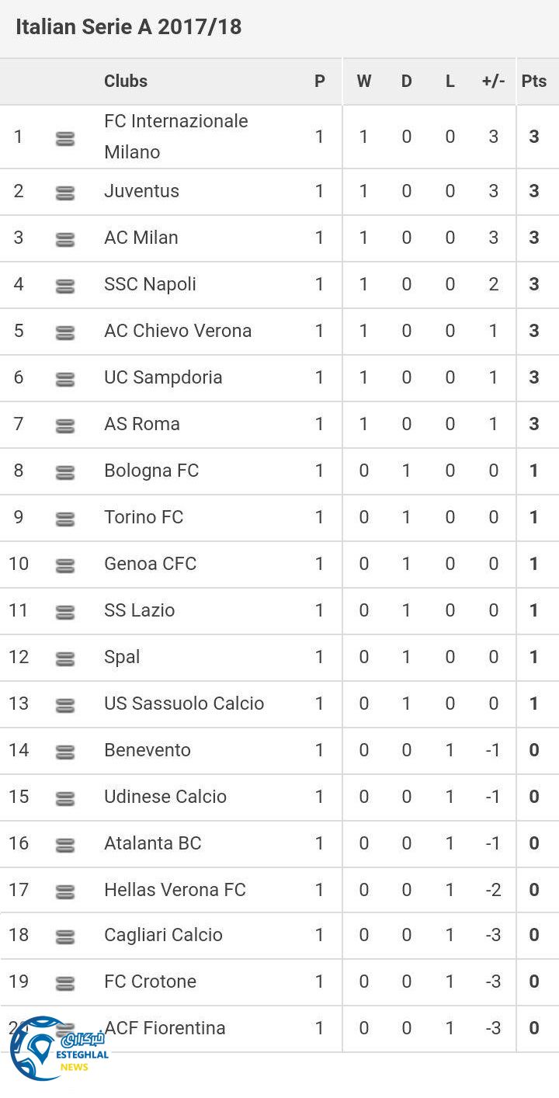Click the movement icon next to Torino FC
Viewport: 559px width, 1098px height.
pyautogui.click(x=65, y=519)
